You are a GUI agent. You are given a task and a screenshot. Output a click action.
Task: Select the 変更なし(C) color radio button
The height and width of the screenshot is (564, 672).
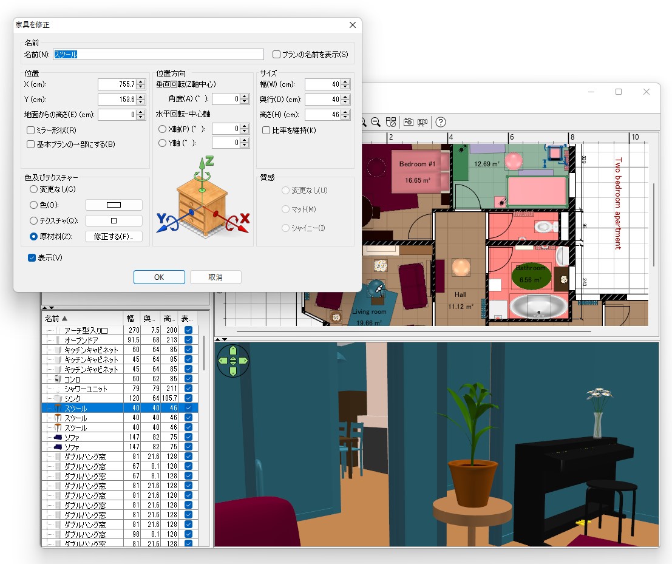tap(33, 189)
